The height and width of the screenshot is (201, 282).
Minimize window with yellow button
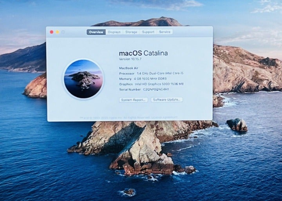pos(57,32)
